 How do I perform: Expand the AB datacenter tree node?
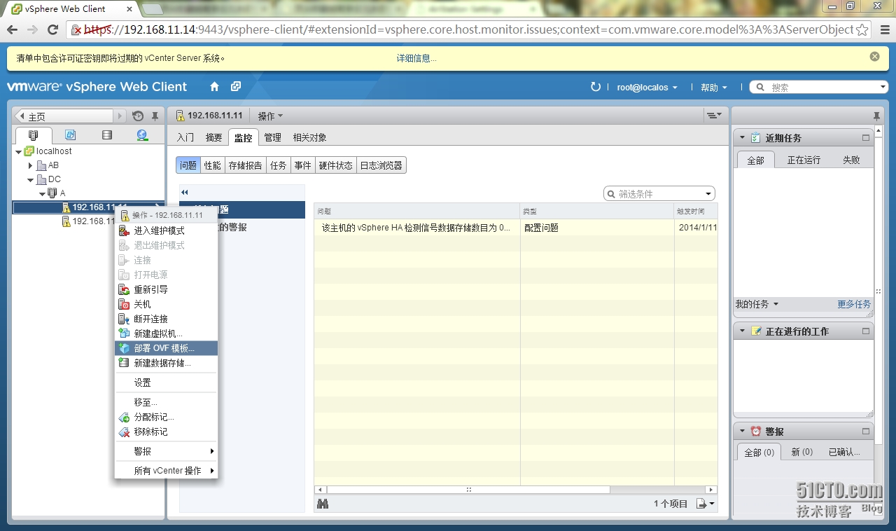pyautogui.click(x=30, y=166)
